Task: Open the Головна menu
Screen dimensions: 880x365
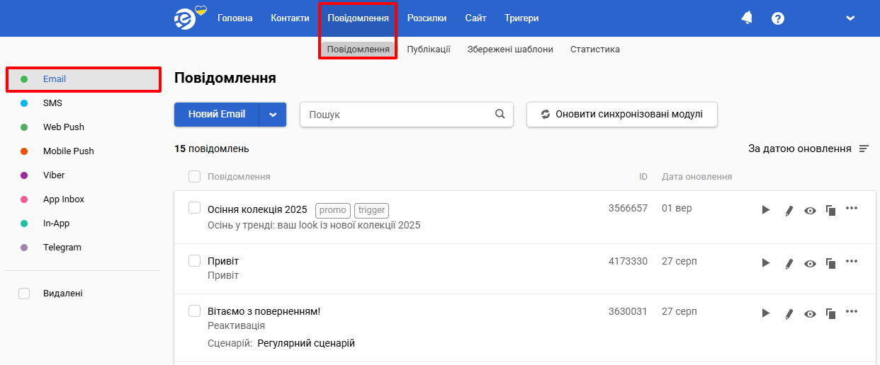Action: tap(235, 18)
